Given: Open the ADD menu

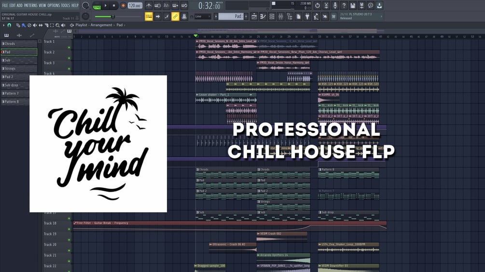Looking at the screenshot, I should pos(19,5).
